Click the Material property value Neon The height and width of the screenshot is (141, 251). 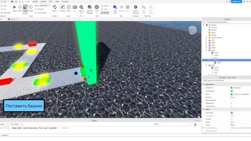point(233,97)
